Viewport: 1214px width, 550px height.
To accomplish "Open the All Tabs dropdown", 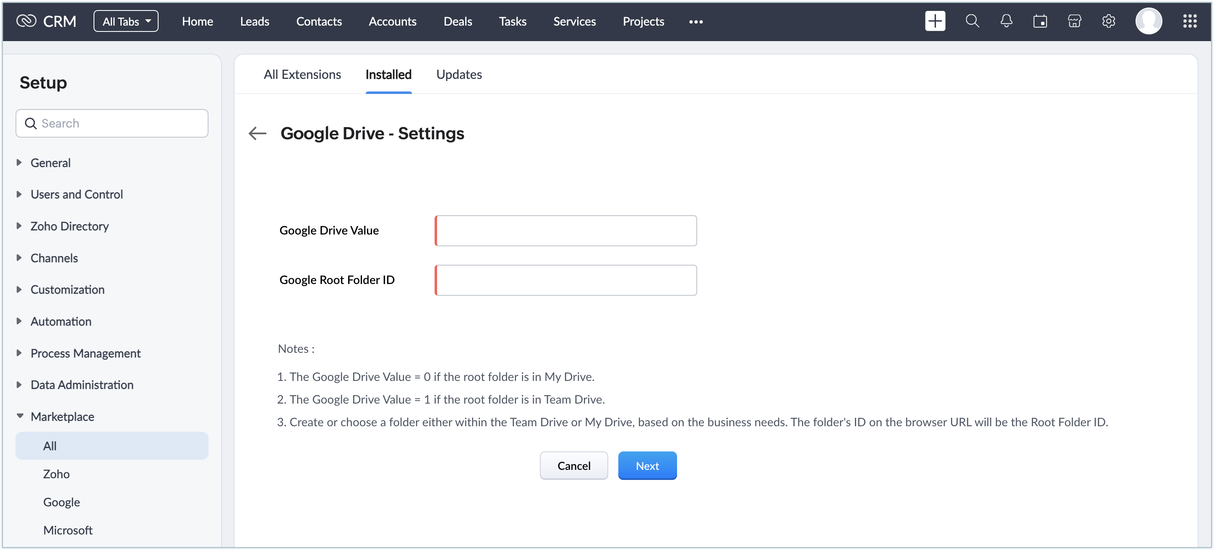I will [x=126, y=21].
